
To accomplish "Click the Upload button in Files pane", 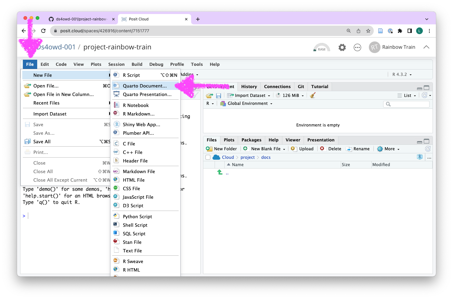I will click(302, 149).
